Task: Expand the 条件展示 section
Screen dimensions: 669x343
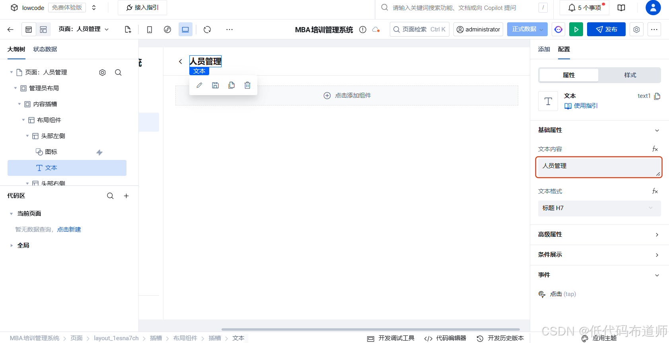Action: [599, 255]
